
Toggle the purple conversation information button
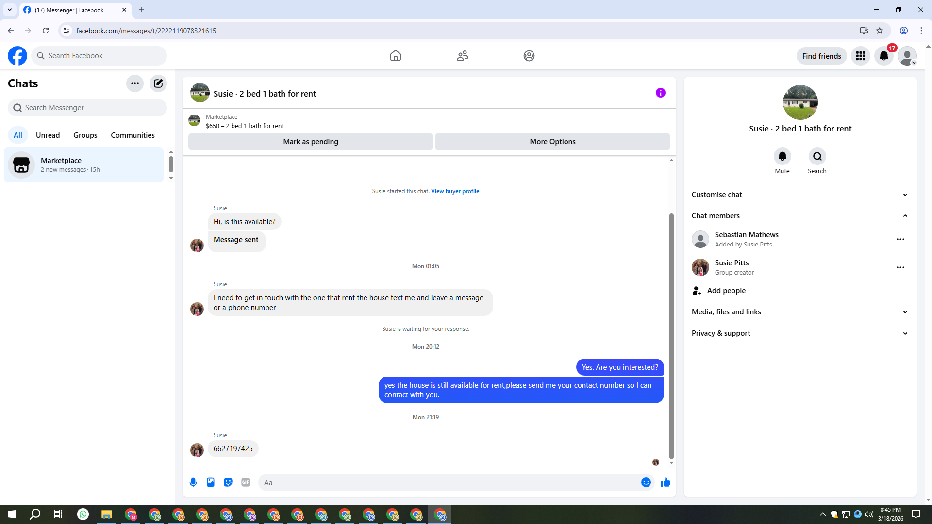tap(661, 93)
